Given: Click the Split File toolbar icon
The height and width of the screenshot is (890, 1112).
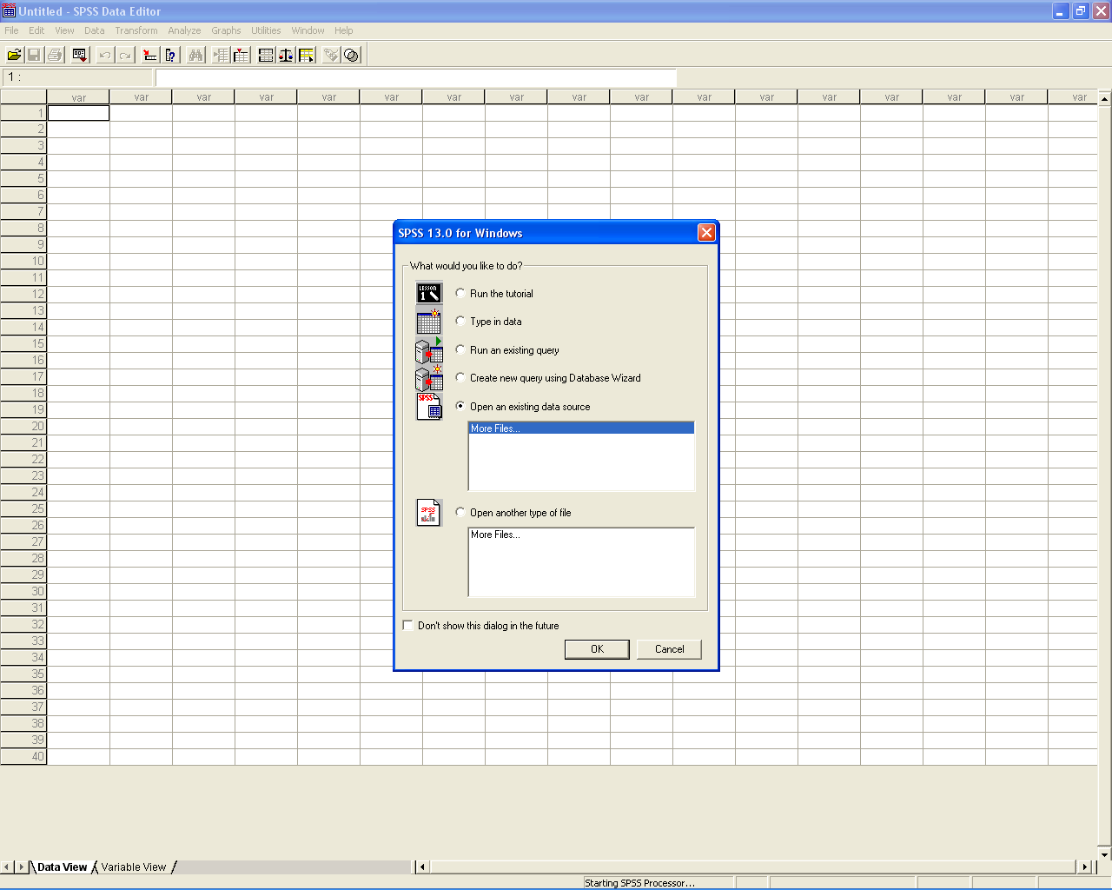Looking at the screenshot, I should click(266, 55).
